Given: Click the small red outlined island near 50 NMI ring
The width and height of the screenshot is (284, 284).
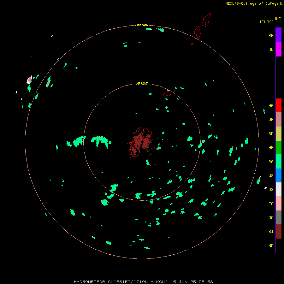Looking at the screenshot, I should (169, 92).
